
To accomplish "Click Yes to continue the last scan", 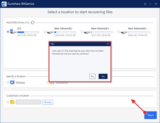I will click(x=103, y=76).
